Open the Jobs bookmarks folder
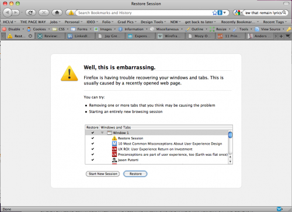 coord(55,22)
